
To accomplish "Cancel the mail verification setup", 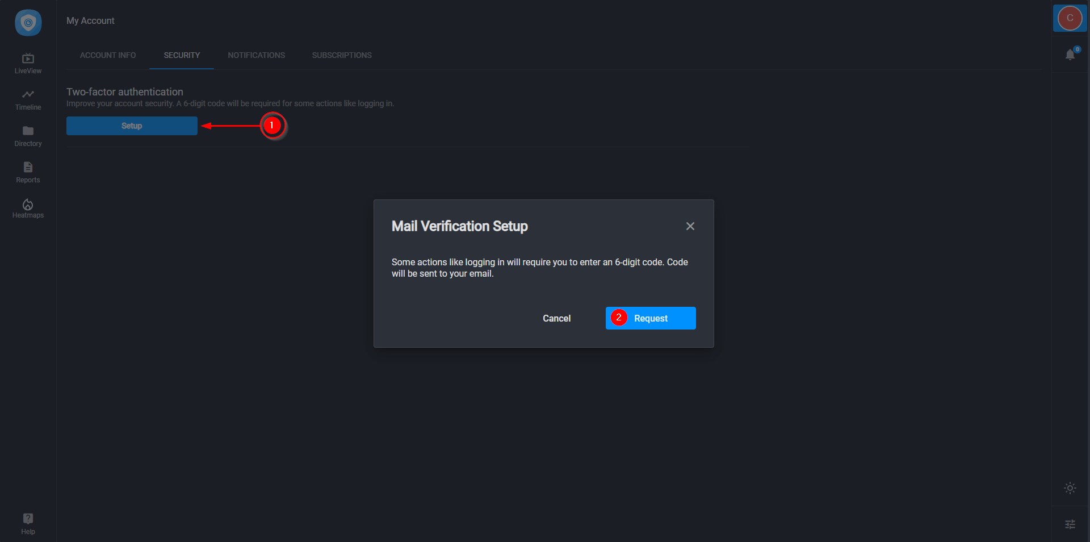I will coord(556,318).
